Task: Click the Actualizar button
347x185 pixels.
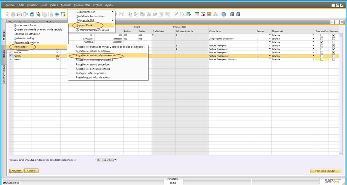Action: click(x=16, y=171)
